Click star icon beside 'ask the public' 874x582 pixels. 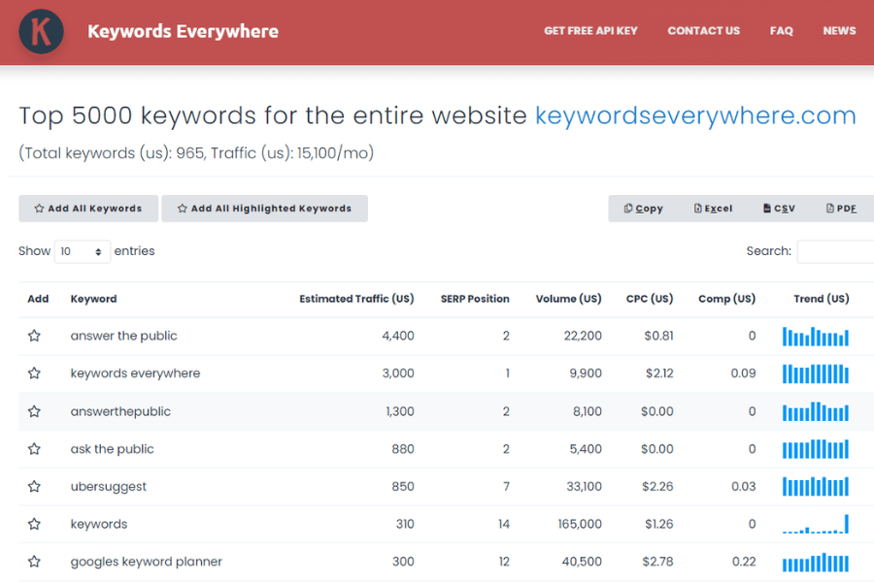(x=34, y=449)
